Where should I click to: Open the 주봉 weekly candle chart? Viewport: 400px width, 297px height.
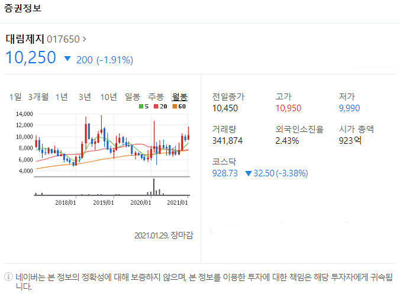tap(156, 97)
